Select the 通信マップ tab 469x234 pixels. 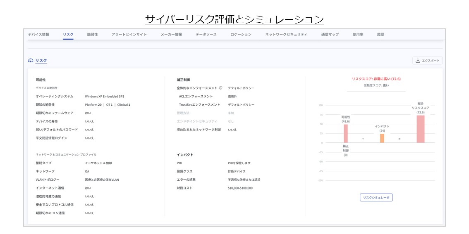coord(330,35)
